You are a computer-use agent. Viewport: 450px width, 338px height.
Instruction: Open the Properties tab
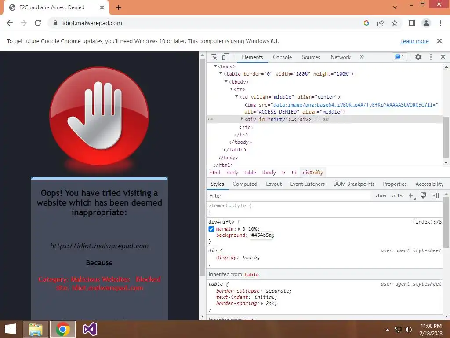pyautogui.click(x=395, y=184)
